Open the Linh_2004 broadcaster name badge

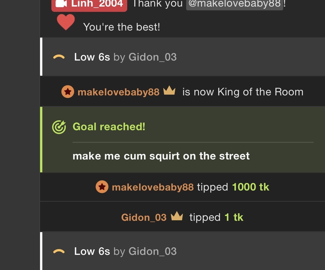pyautogui.click(x=89, y=5)
